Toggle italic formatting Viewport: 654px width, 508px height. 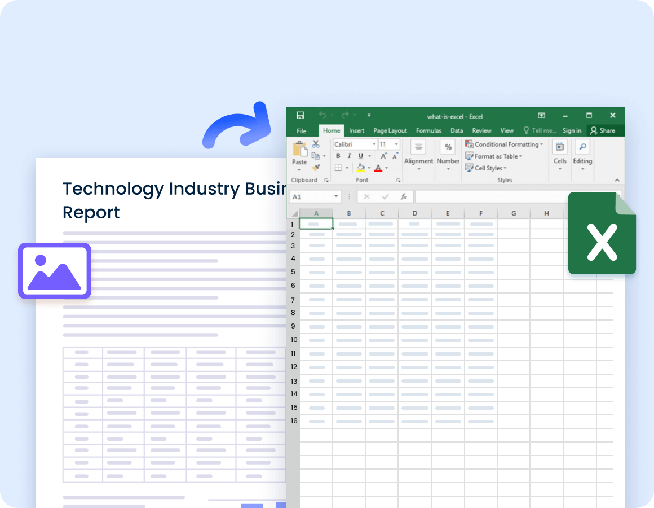click(349, 156)
